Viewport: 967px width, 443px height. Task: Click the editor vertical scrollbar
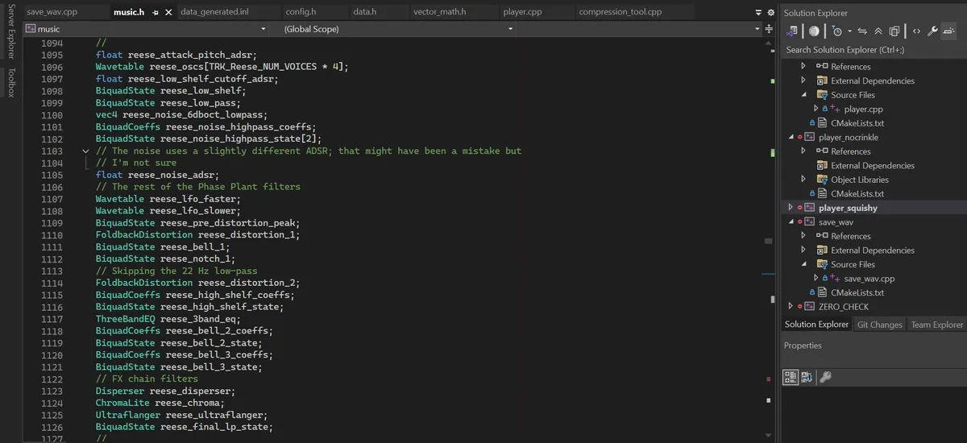(770, 239)
